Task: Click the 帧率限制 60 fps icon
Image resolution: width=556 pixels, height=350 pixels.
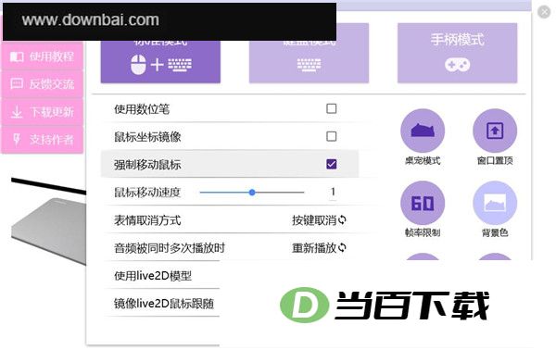Action: point(423,203)
